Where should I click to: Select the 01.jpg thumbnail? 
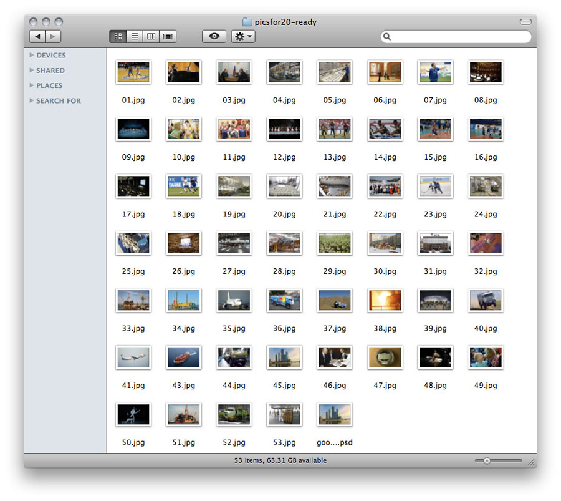[133, 72]
